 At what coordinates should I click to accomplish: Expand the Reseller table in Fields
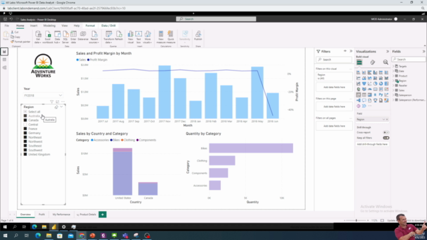click(394, 85)
